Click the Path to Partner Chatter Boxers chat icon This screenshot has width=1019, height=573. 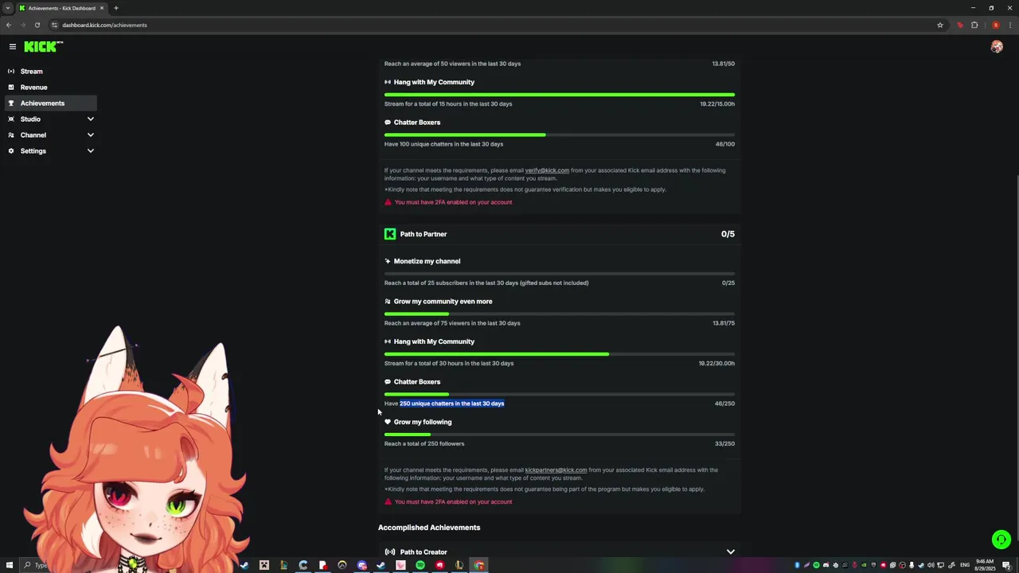pyautogui.click(x=388, y=382)
